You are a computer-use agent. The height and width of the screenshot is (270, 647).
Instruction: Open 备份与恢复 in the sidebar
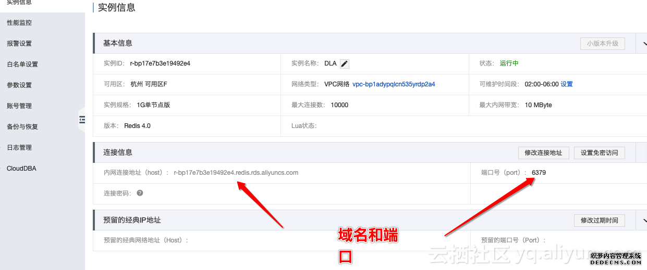22,127
